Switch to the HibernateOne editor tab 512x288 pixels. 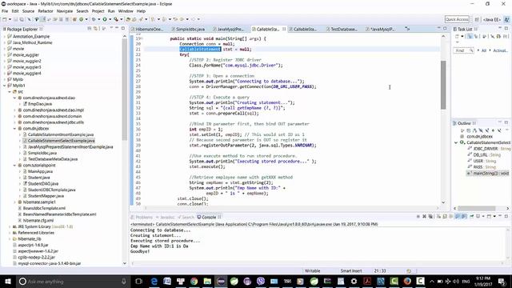pyautogui.click(x=148, y=29)
